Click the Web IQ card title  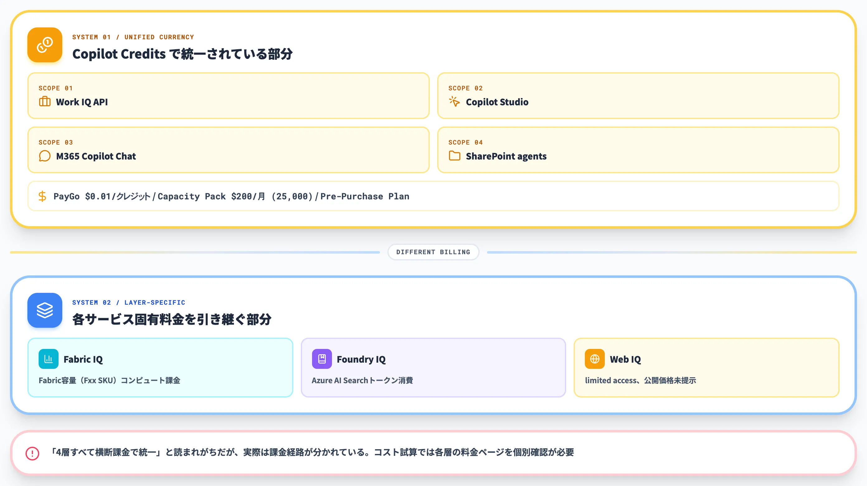click(625, 360)
